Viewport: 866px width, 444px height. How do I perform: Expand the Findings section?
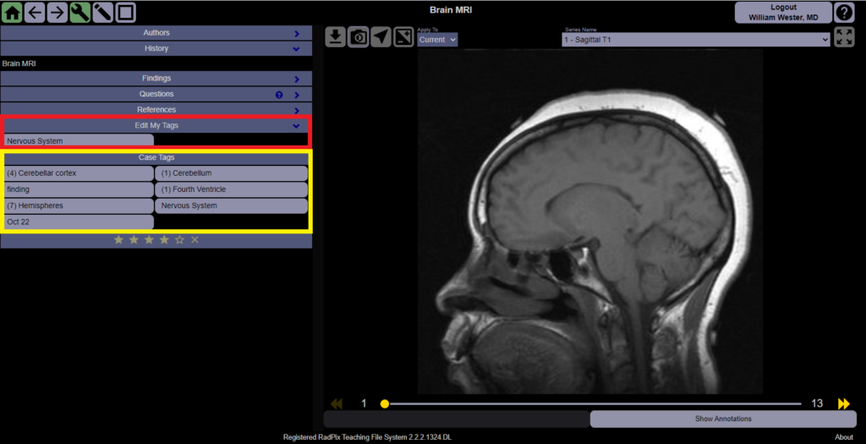(x=156, y=79)
